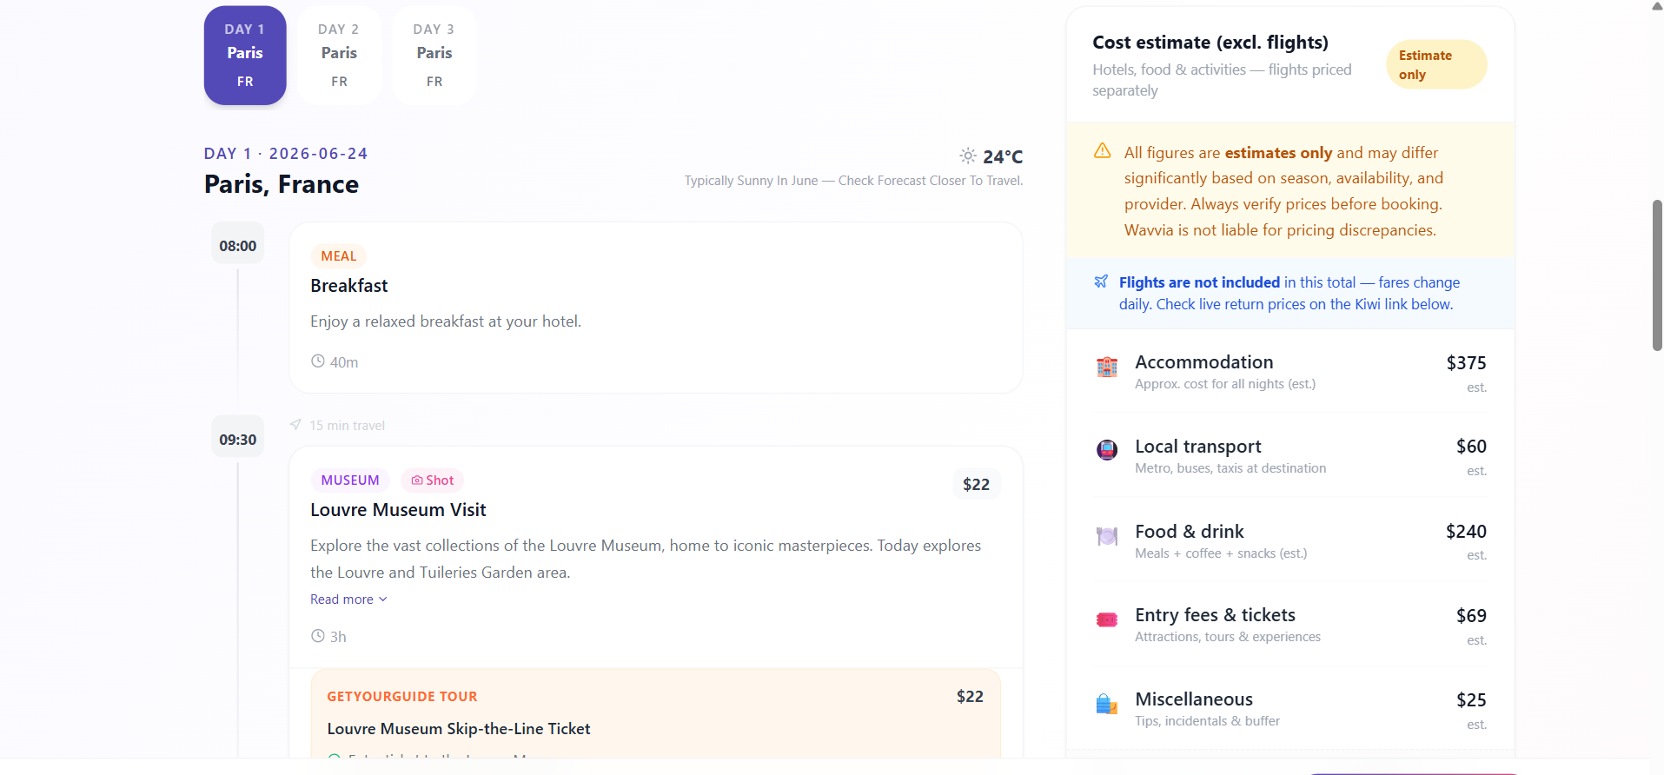Click the Flights are not included text

(1199, 282)
